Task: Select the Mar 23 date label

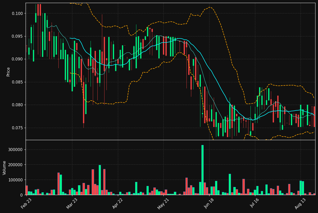Action: pyautogui.click(x=72, y=203)
